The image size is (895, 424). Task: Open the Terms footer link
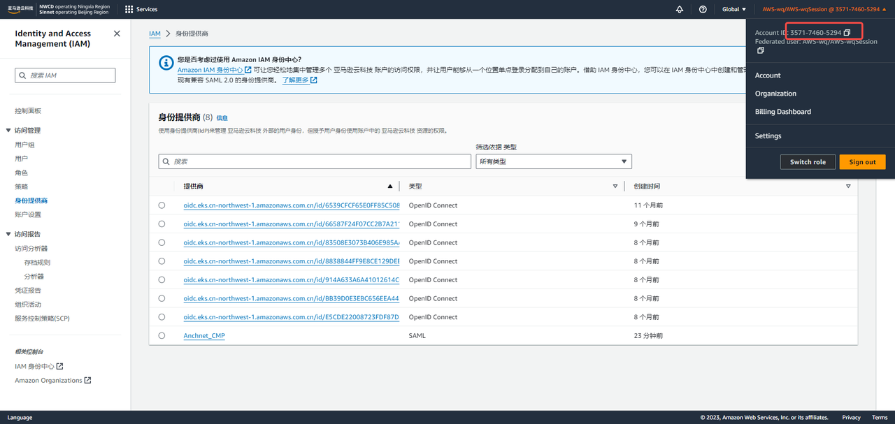880,418
